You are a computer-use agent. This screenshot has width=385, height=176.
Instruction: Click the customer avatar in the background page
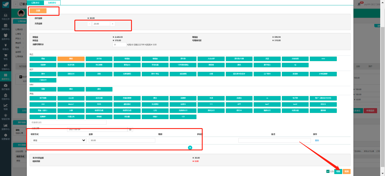point(21,13)
